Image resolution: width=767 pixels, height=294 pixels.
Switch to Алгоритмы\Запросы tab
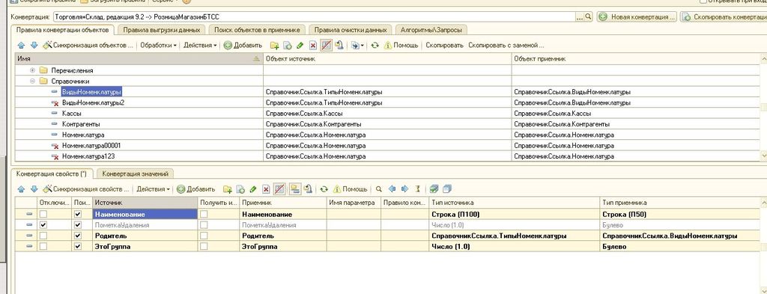431,30
